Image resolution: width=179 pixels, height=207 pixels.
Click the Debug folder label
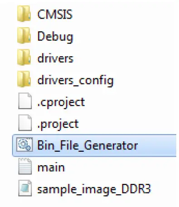(55, 37)
